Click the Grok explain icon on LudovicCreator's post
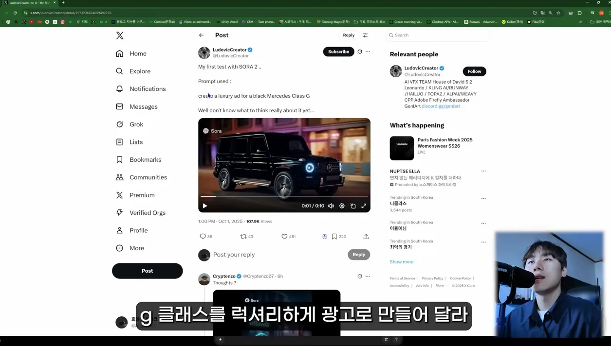 [x=360, y=52]
